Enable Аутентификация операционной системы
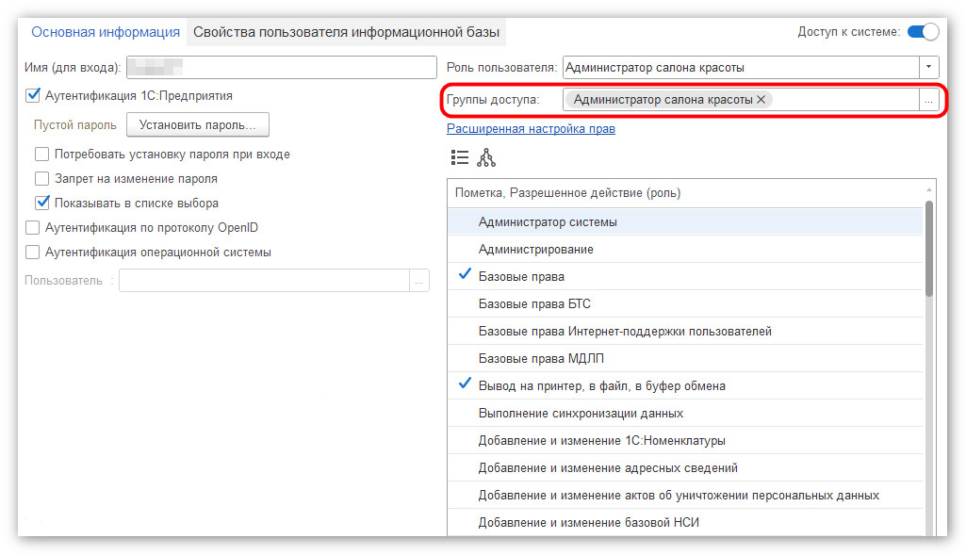 pos(33,252)
